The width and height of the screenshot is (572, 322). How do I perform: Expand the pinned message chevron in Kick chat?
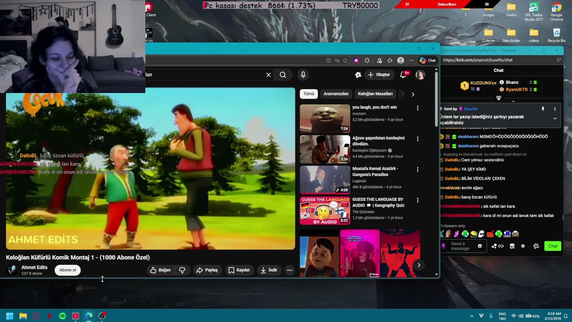(x=555, y=119)
